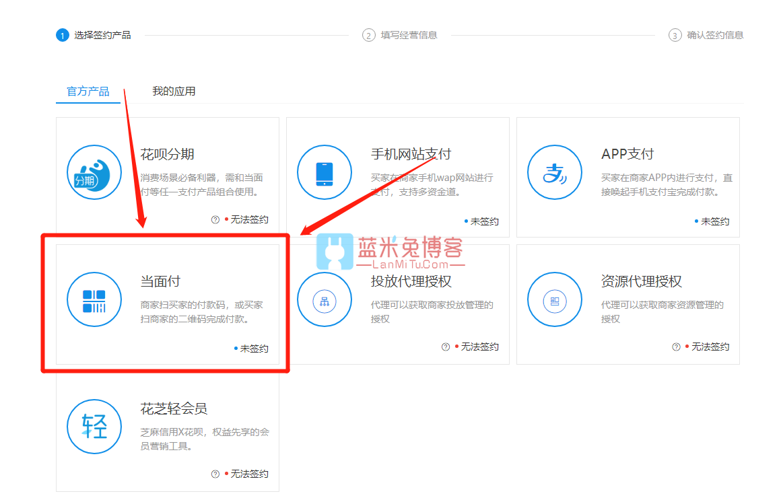Click 无法签约 status in 投放代理授权 card
The image size is (781, 504).
click(x=479, y=347)
